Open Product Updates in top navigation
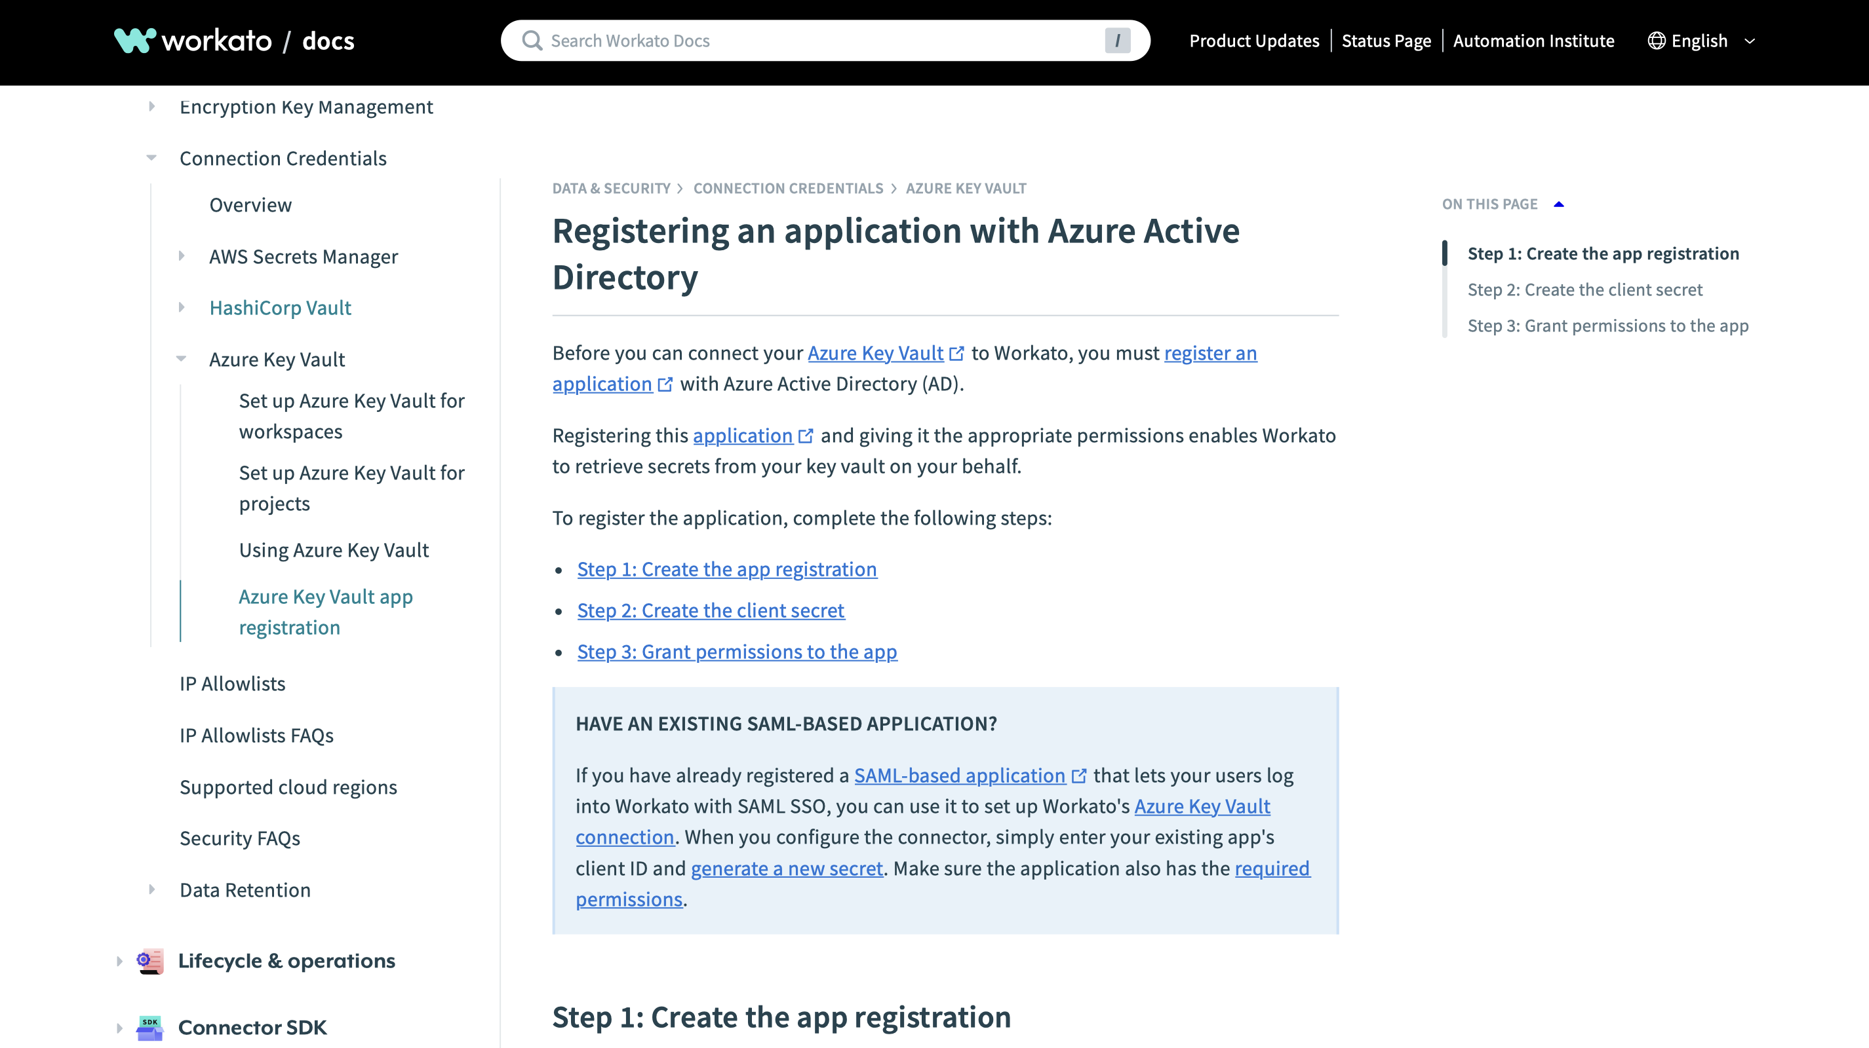 [x=1253, y=41]
